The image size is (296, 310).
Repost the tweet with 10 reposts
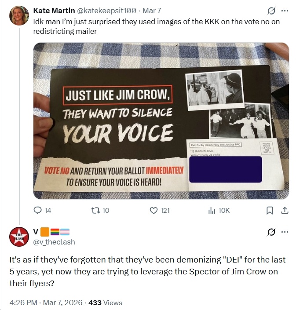coord(100,210)
